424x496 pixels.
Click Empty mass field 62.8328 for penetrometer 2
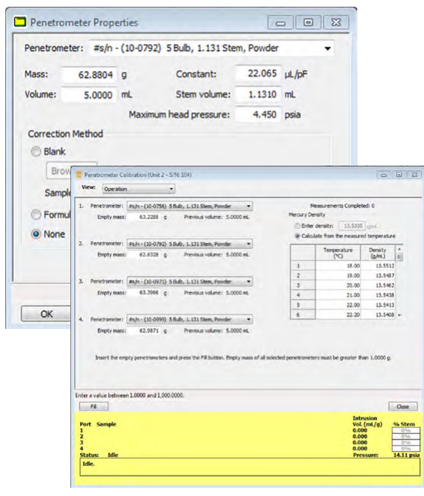click(144, 255)
